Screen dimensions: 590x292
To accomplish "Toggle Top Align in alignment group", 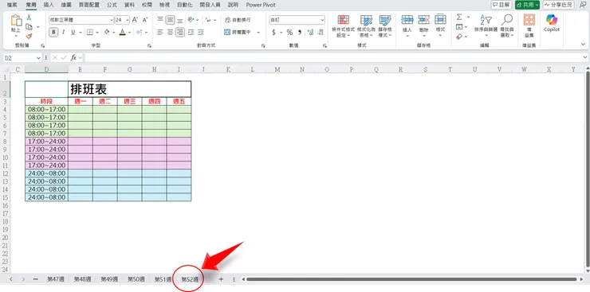I will pos(160,20).
